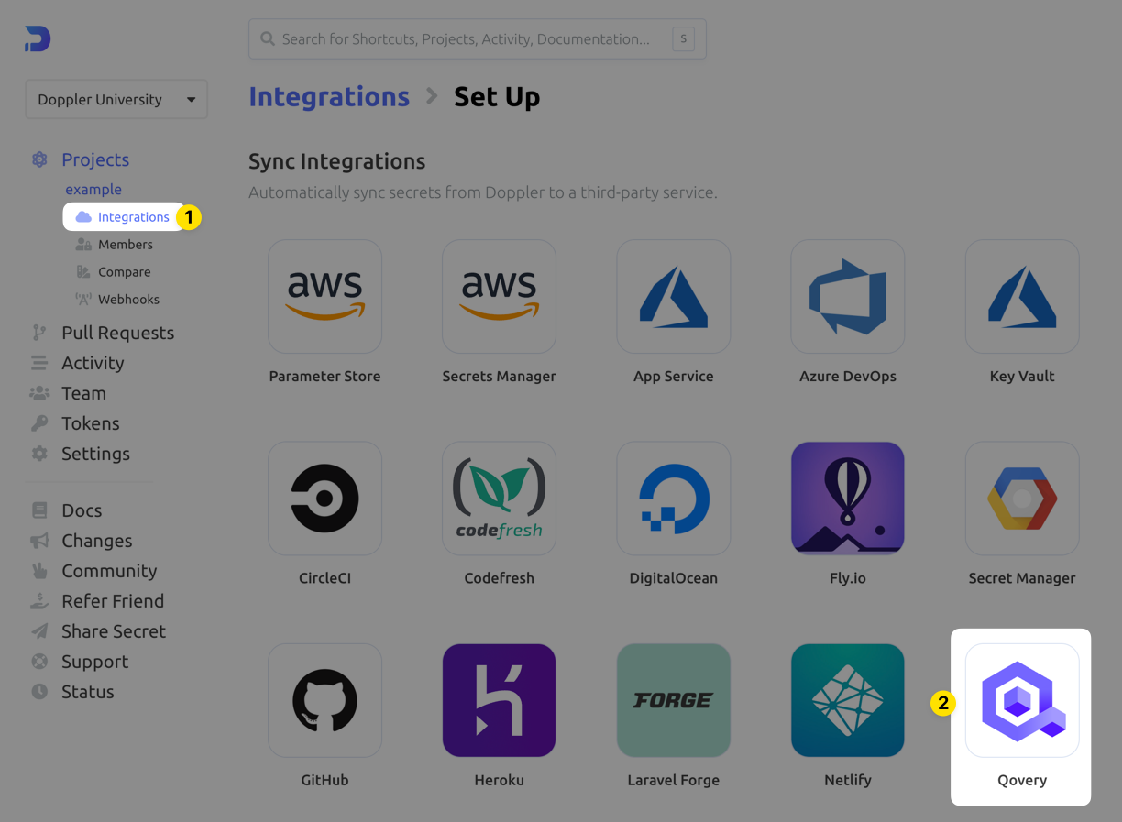Select the GitHub integration icon
1122x822 pixels.
coord(324,700)
